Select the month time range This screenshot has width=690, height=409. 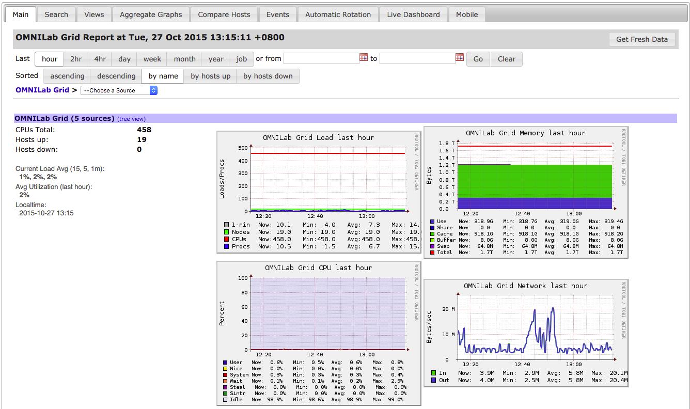[x=185, y=59]
